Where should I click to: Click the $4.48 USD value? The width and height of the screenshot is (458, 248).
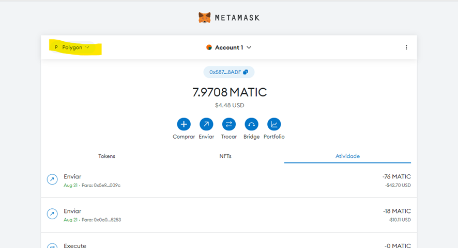[230, 105]
